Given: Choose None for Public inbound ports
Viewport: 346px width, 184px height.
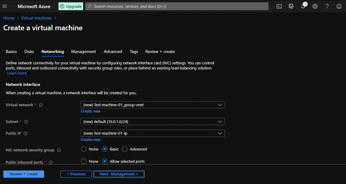Looking at the screenshot, I should point(84,161).
